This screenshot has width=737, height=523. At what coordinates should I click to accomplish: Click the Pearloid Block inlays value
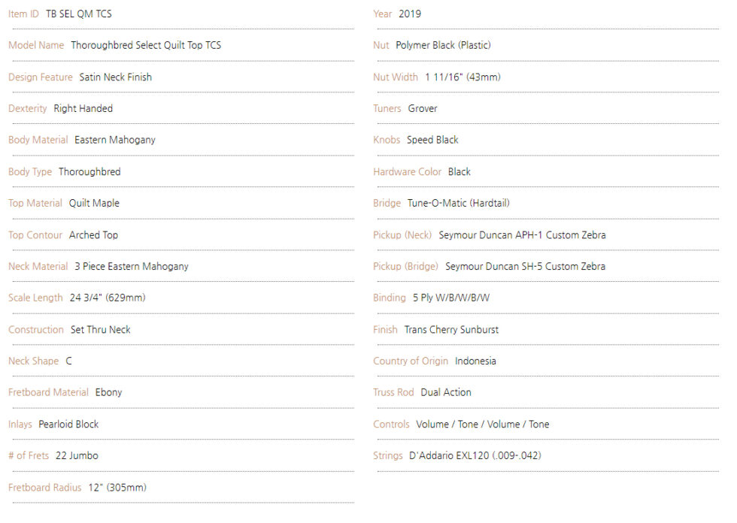click(68, 425)
